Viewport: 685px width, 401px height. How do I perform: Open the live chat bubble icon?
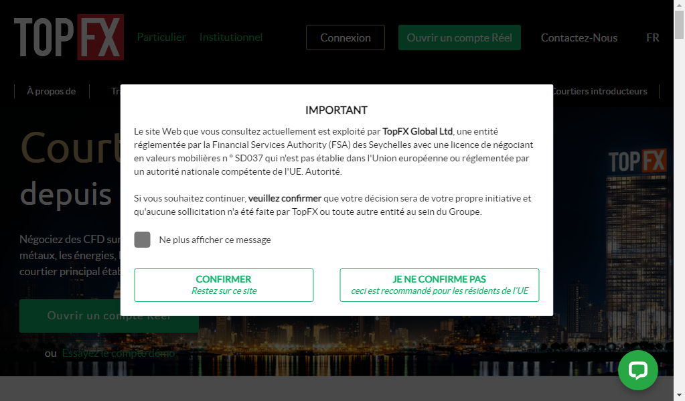[x=638, y=370]
